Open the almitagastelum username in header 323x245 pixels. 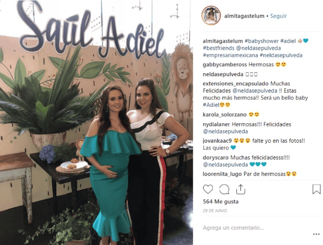click(244, 16)
